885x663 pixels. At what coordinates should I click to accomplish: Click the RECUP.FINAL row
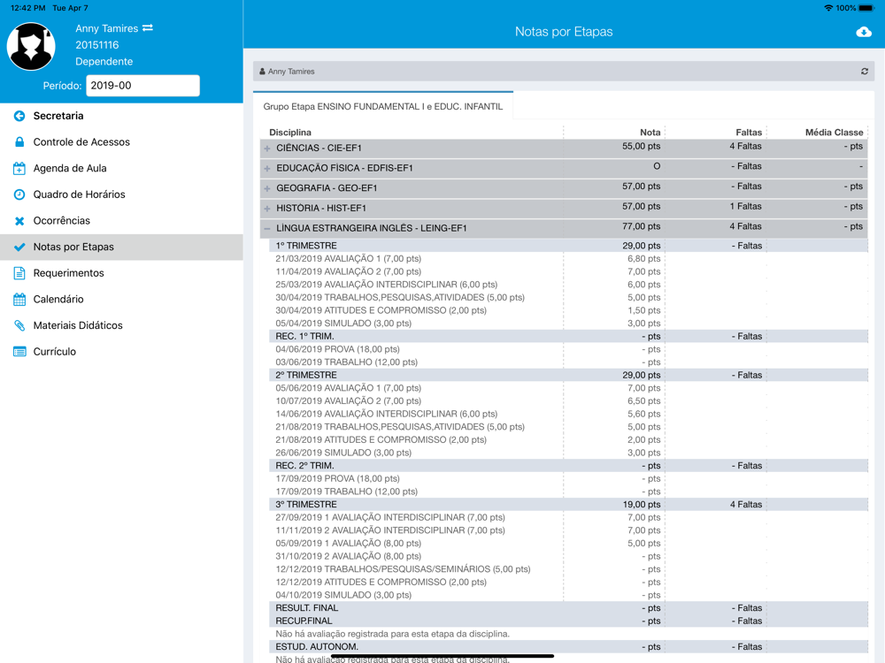[568, 621]
